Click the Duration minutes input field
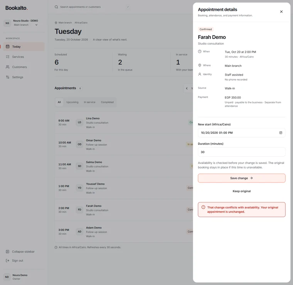This screenshot has height=285, width=293. click(241, 152)
